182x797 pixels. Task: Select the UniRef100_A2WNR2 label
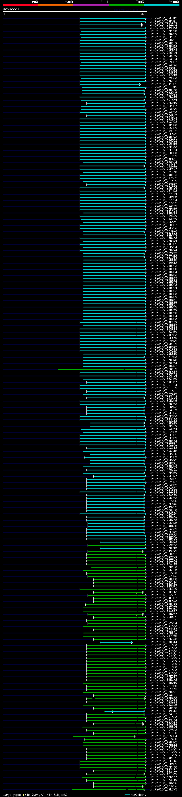click(x=164, y=407)
